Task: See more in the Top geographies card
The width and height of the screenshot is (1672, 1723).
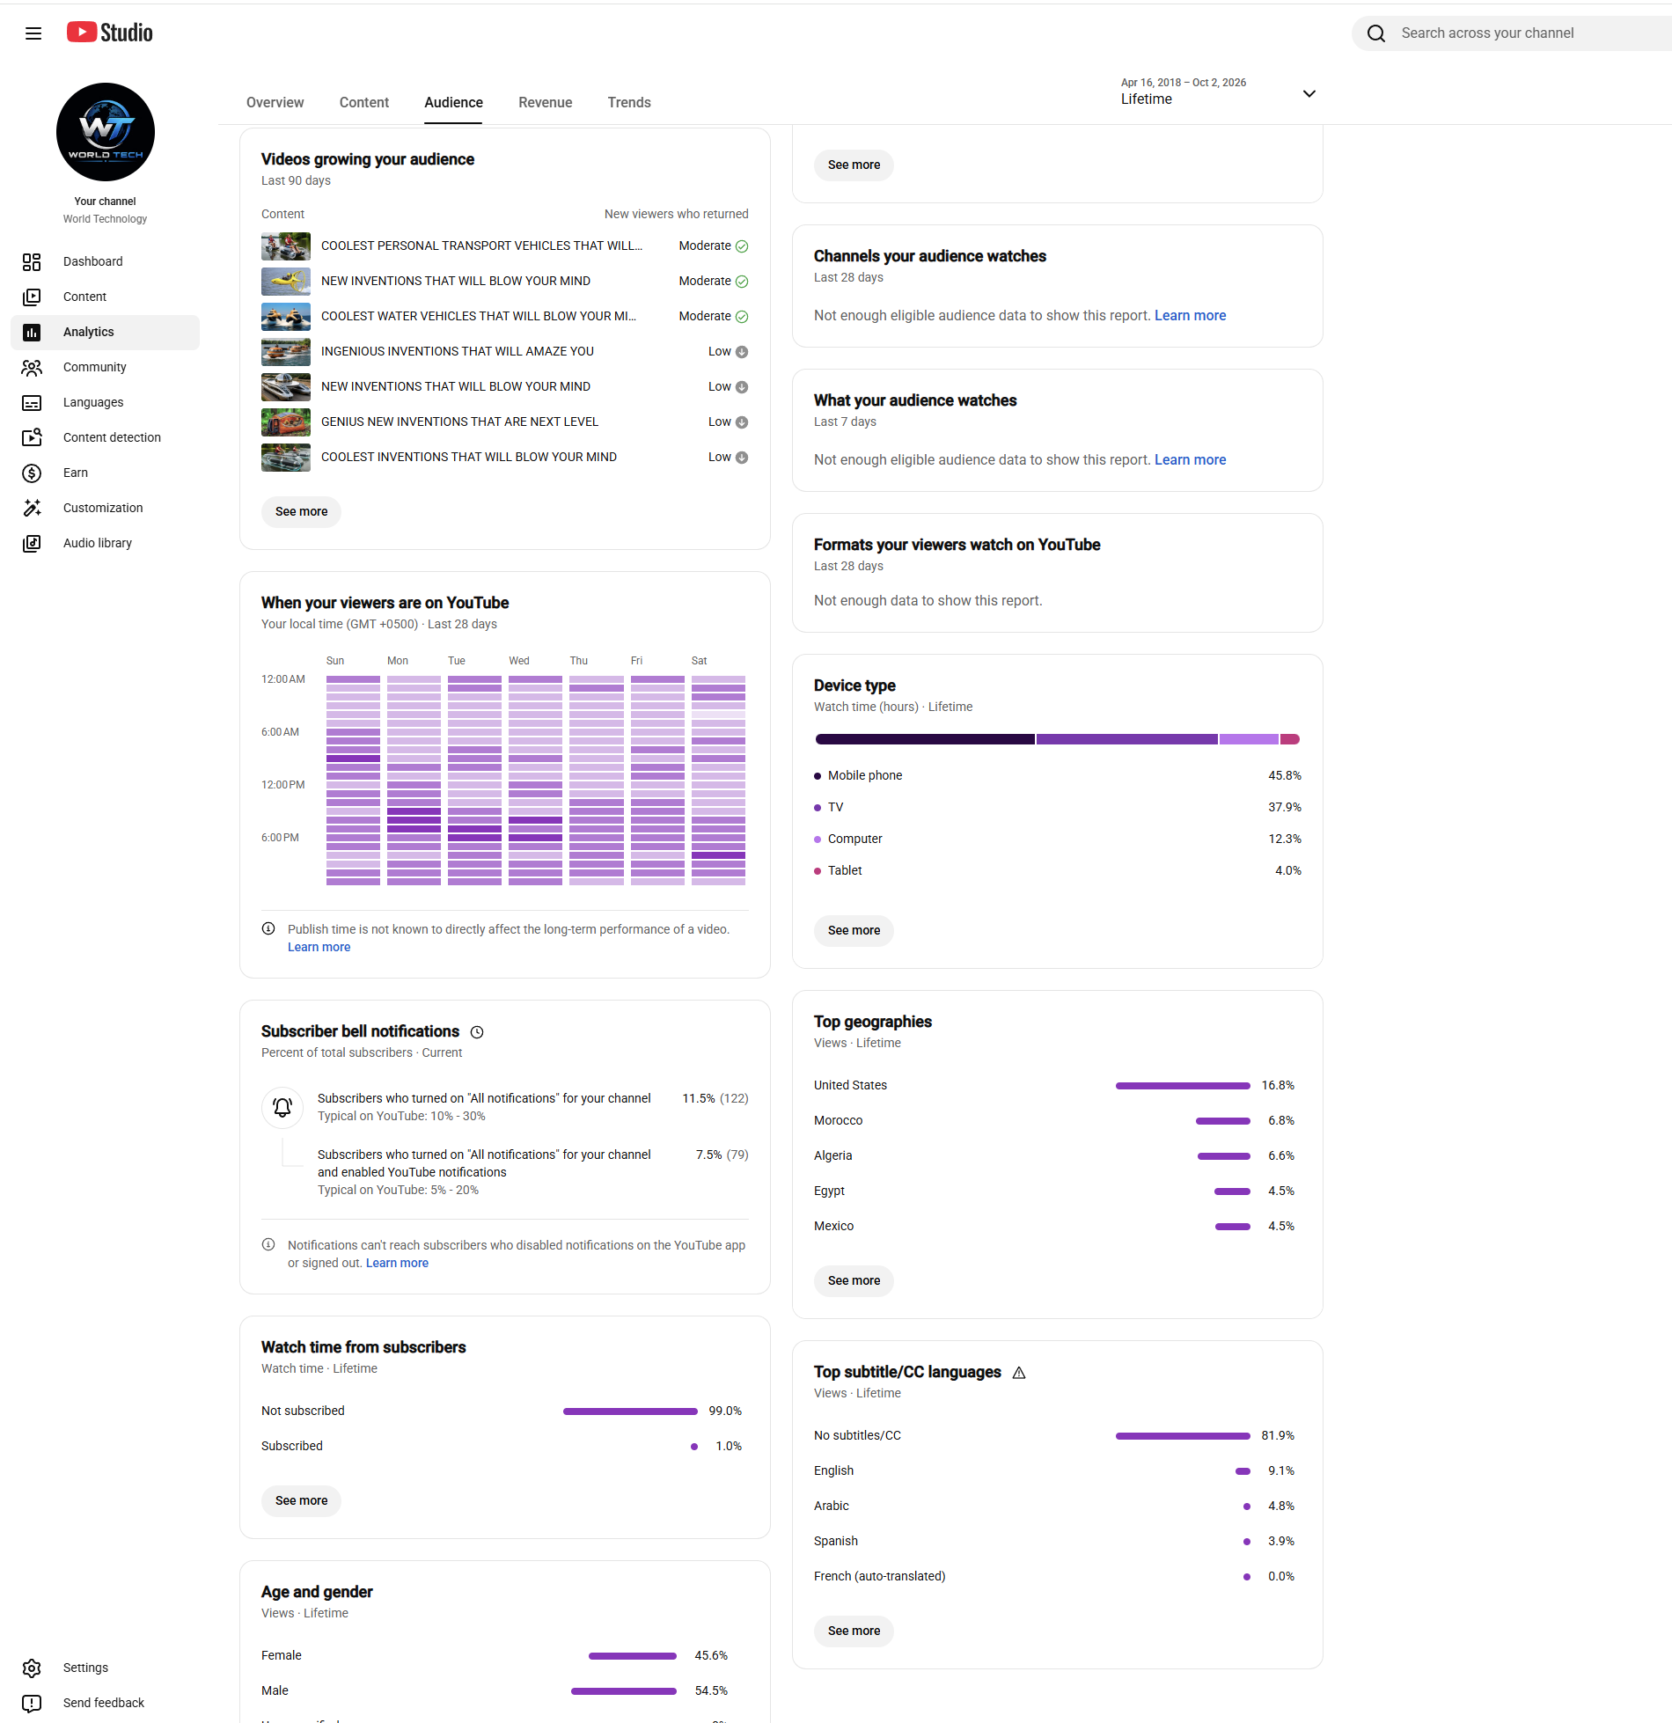Action: (854, 1280)
